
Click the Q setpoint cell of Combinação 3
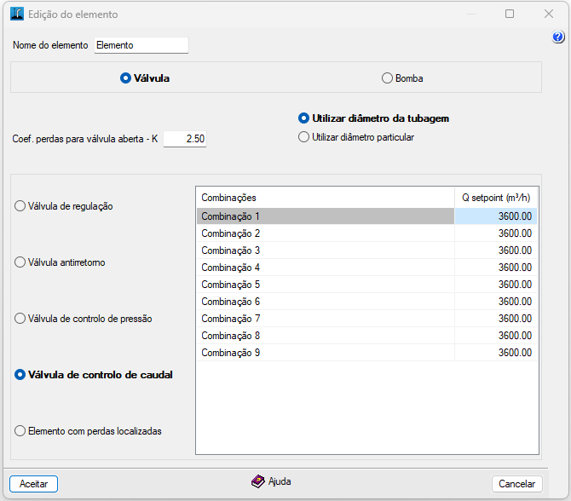click(x=496, y=250)
